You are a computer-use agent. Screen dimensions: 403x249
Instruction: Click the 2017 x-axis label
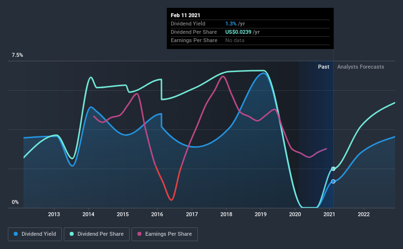(x=192, y=214)
